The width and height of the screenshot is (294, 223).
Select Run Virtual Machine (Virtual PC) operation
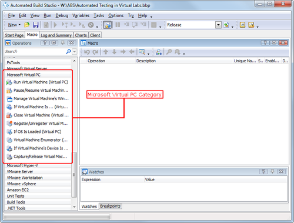tap(38, 82)
